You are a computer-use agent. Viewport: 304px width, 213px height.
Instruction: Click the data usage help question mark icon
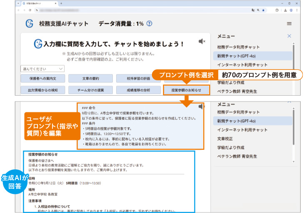[x=149, y=24]
